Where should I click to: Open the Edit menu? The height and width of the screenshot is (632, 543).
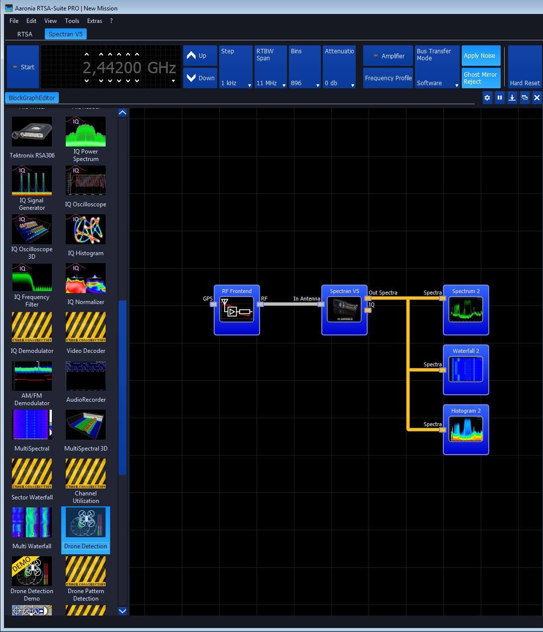31,21
